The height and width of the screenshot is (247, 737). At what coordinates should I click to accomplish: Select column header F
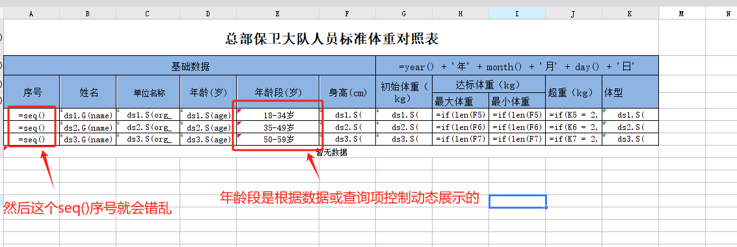pyautogui.click(x=347, y=14)
